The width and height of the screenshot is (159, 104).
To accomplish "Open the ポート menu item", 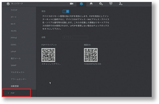I will (13, 17).
